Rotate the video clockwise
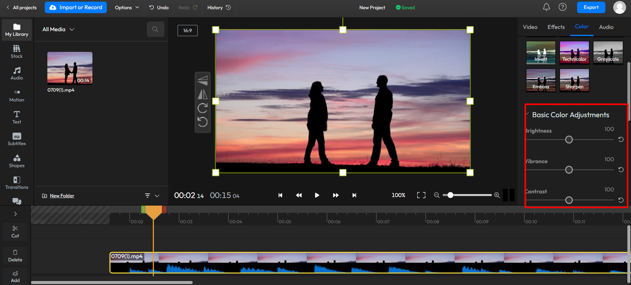Screen dimensions: 631x285 click(x=203, y=108)
